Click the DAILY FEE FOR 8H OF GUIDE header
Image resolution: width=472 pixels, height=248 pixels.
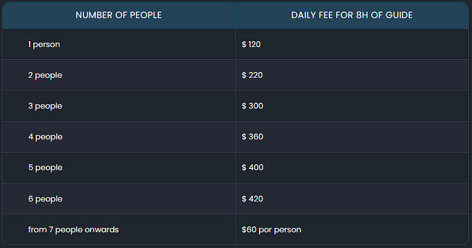tap(352, 15)
